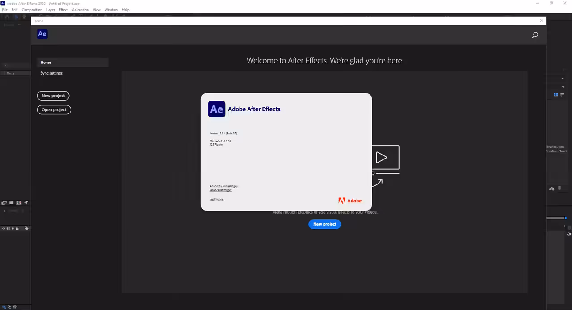The height and width of the screenshot is (310, 572).
Task: Click the label tag icon in the timeline columns
Action: tap(27, 228)
